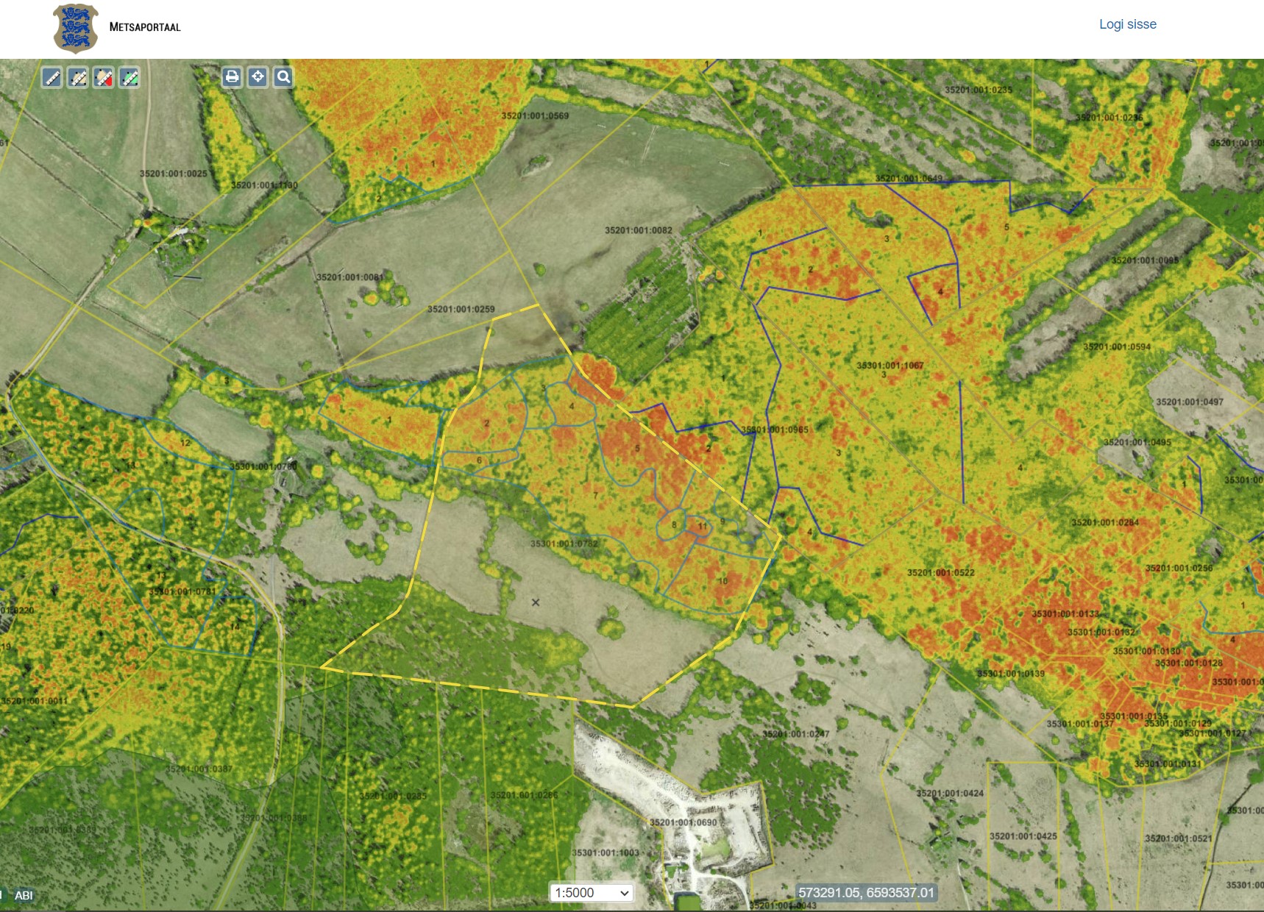Click parcel label 35201:001:0247
Viewport: 1264px width, 912px height.
pyautogui.click(x=796, y=734)
